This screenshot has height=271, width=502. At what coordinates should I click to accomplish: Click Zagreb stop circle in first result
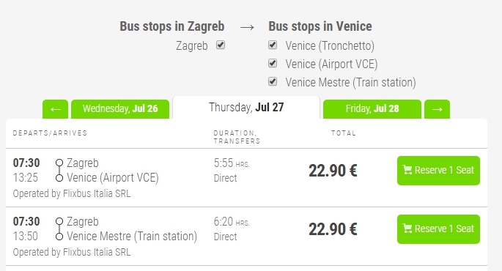tap(59, 163)
